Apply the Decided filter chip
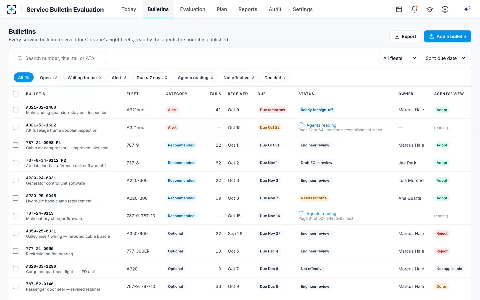Screen dimensions: 480x300 (275, 78)
